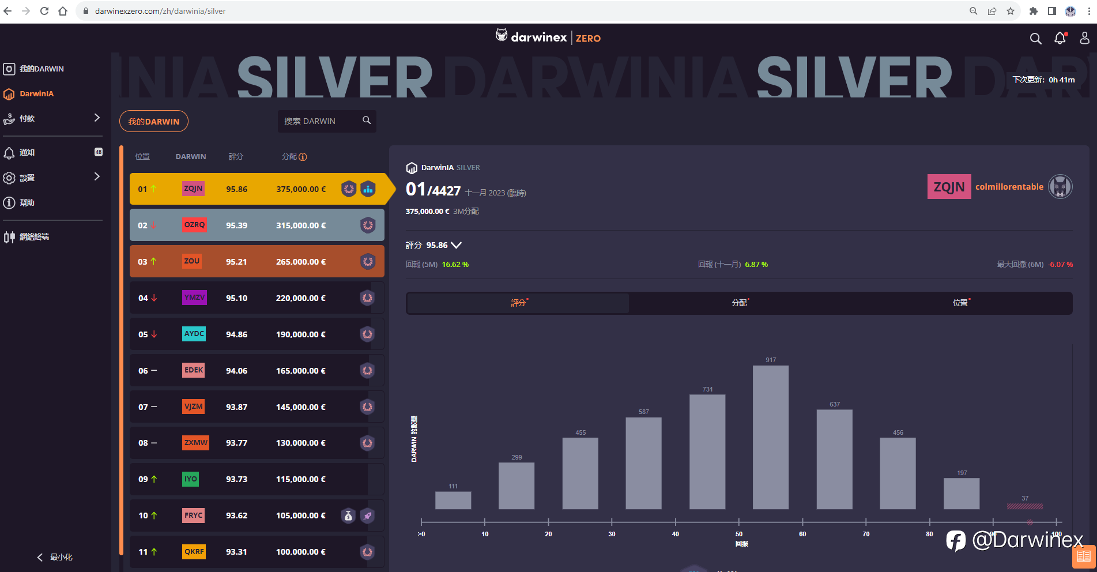1097x572 pixels.
Task: Bookmark this page with the star
Action: (x=1011, y=11)
